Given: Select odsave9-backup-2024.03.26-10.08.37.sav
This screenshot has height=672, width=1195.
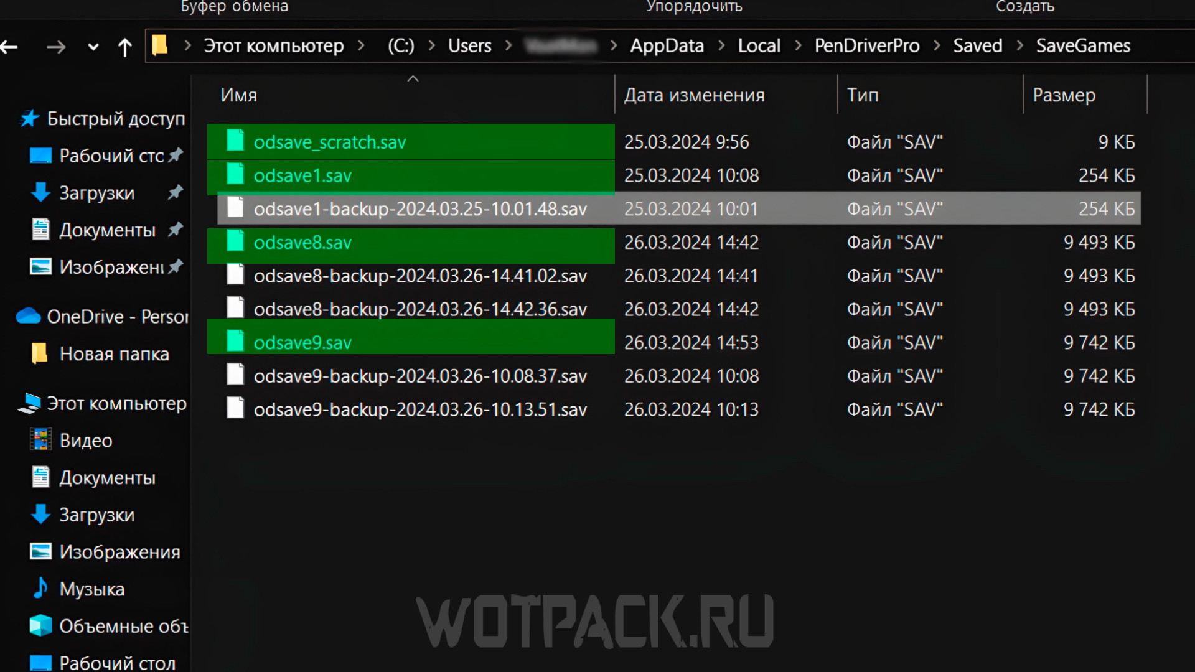Looking at the screenshot, I should pyautogui.click(x=420, y=376).
